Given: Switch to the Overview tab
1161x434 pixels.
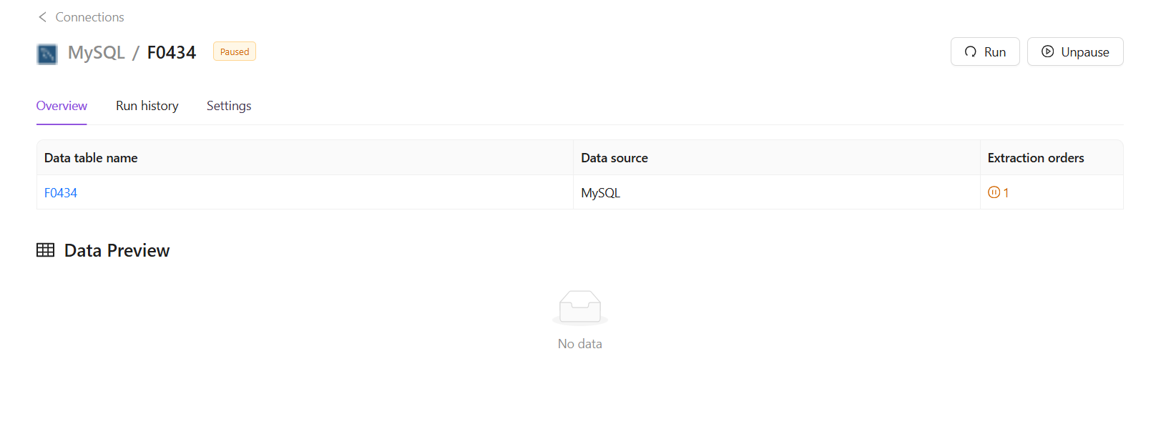Looking at the screenshot, I should [x=62, y=106].
